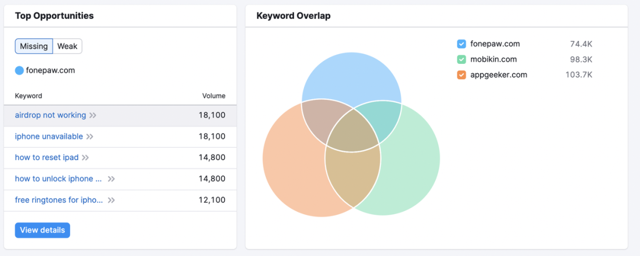Open the airdrop not working keyword link
Viewport: 640px width, 256px height.
[50, 115]
